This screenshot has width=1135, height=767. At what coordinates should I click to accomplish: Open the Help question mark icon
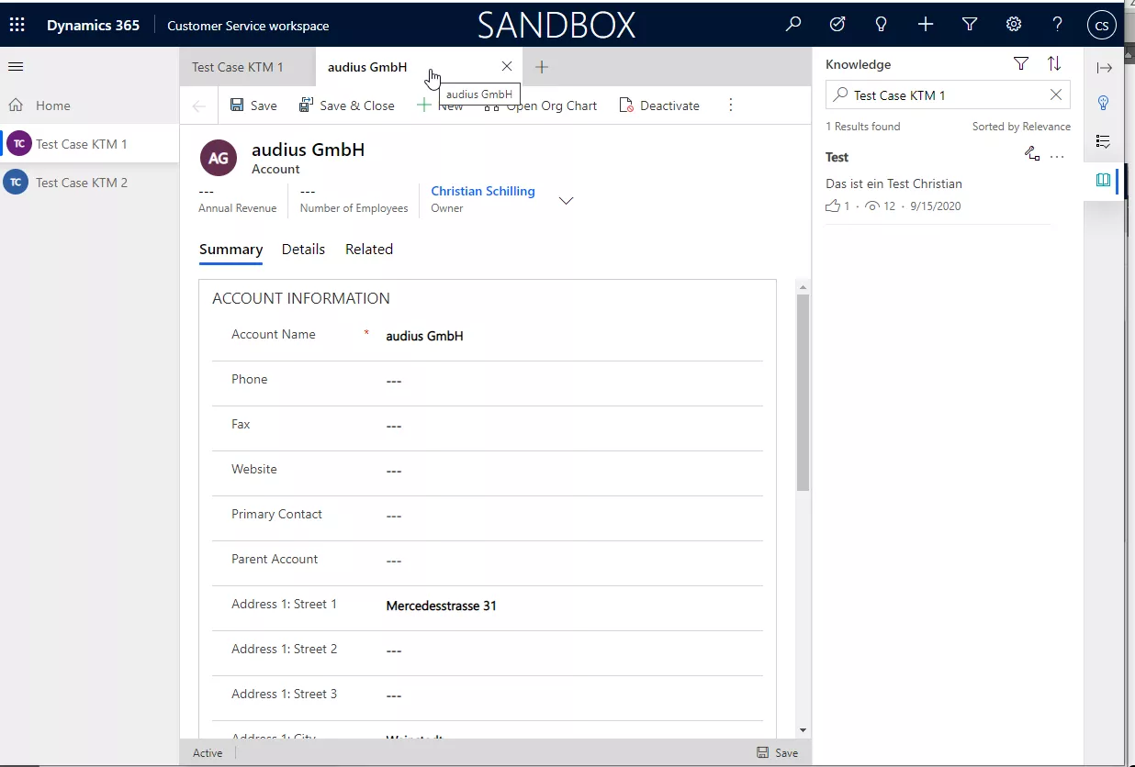click(1058, 25)
